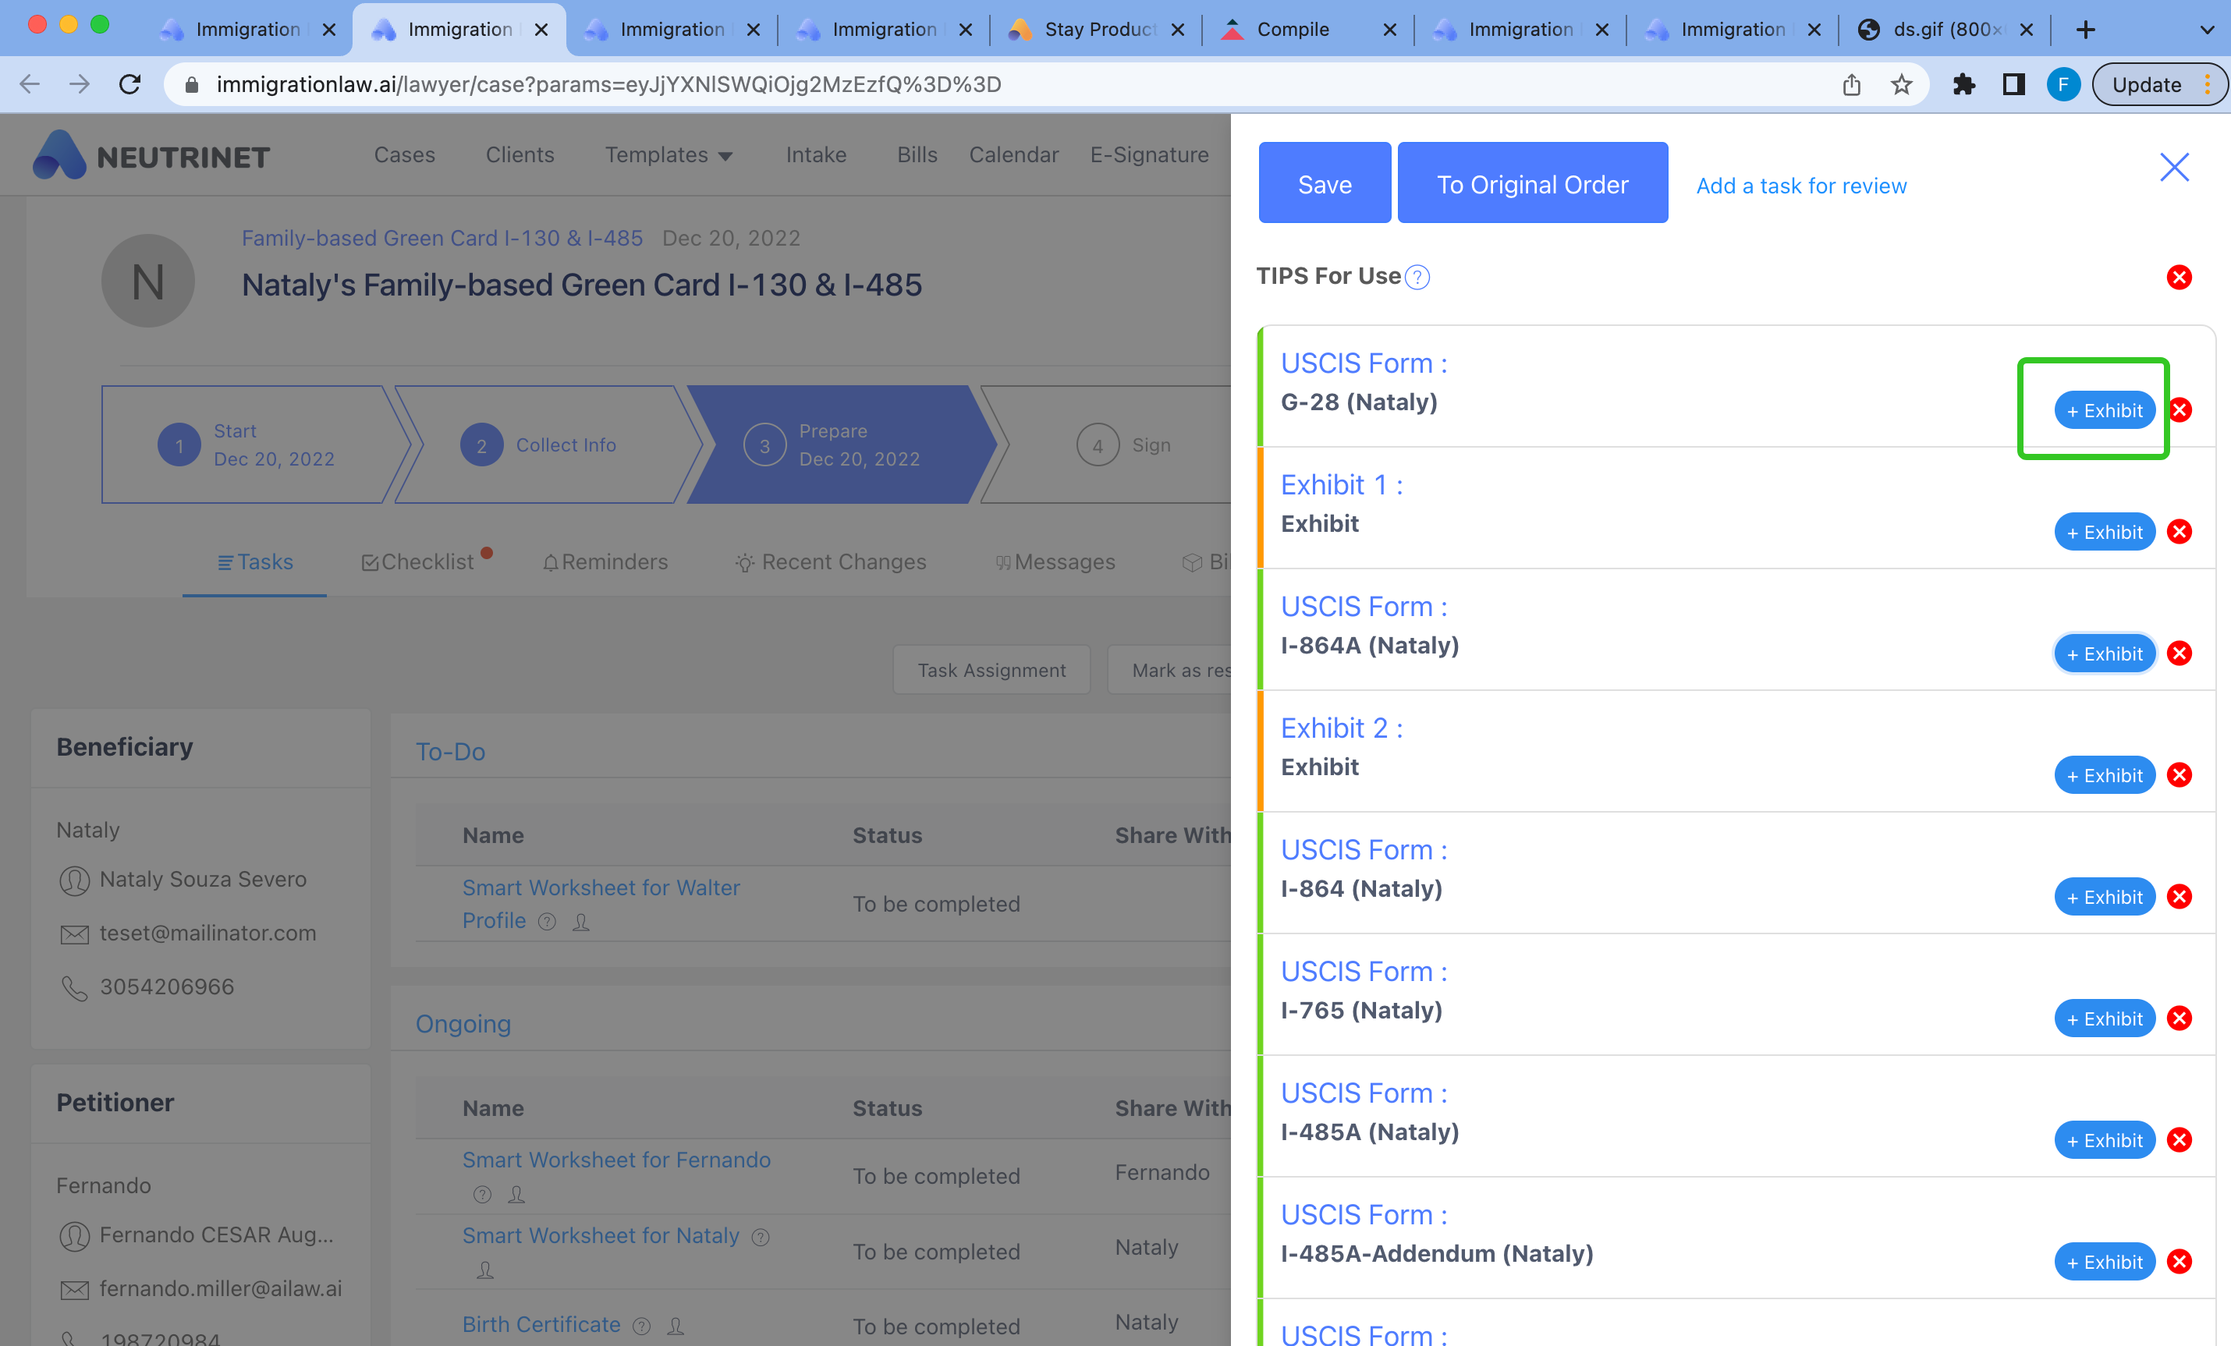Screen dimensions: 2231x1346
Task: Click the address bar URL field
Action: pos(608,84)
